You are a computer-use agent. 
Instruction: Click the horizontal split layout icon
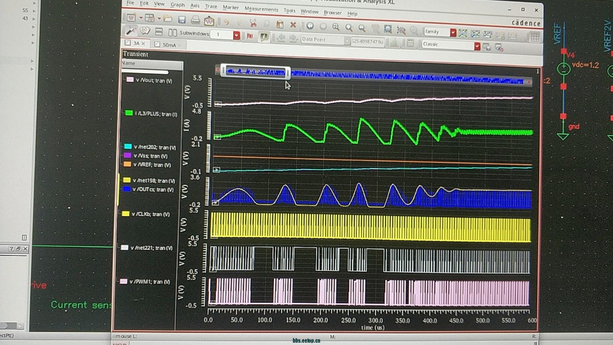[159, 32]
